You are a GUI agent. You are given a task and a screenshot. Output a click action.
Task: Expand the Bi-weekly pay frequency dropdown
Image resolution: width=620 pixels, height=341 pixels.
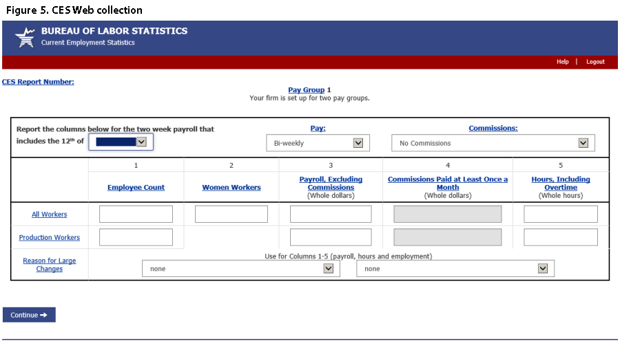(x=318, y=143)
